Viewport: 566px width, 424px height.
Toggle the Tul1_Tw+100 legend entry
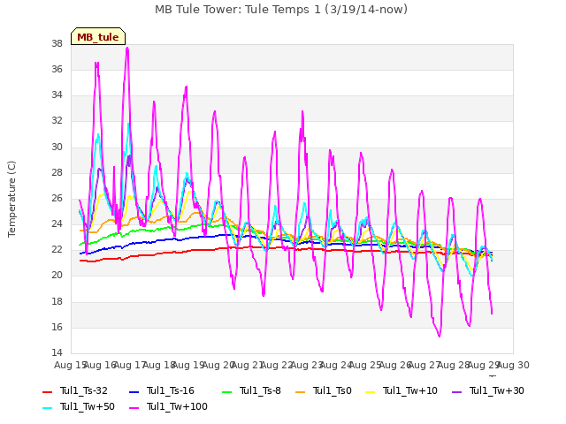[168, 406]
